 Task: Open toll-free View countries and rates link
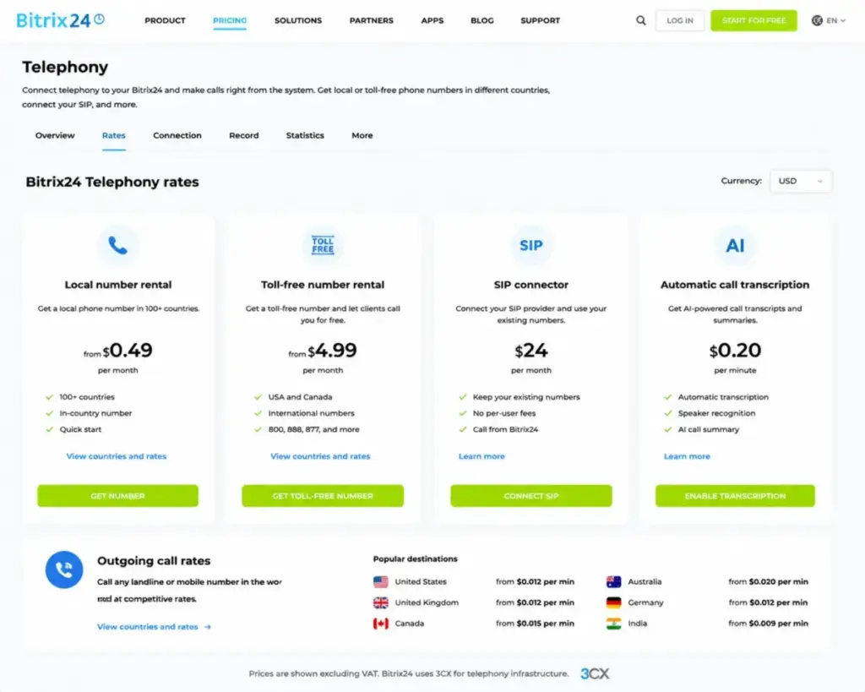(x=320, y=456)
